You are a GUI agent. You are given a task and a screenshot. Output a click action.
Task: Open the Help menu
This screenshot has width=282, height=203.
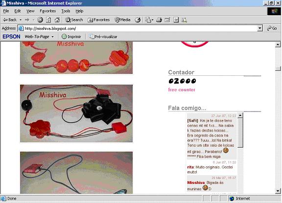(79, 11)
